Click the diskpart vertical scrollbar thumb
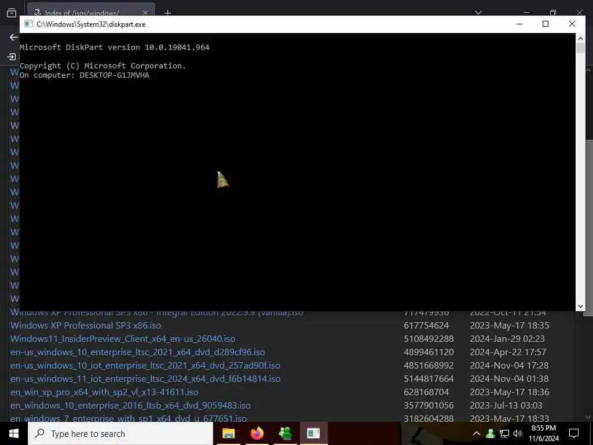593x445 pixels. [x=580, y=48]
